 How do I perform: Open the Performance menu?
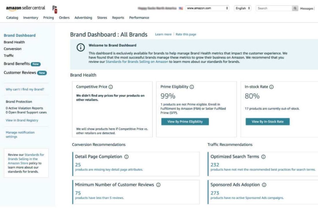click(139, 18)
